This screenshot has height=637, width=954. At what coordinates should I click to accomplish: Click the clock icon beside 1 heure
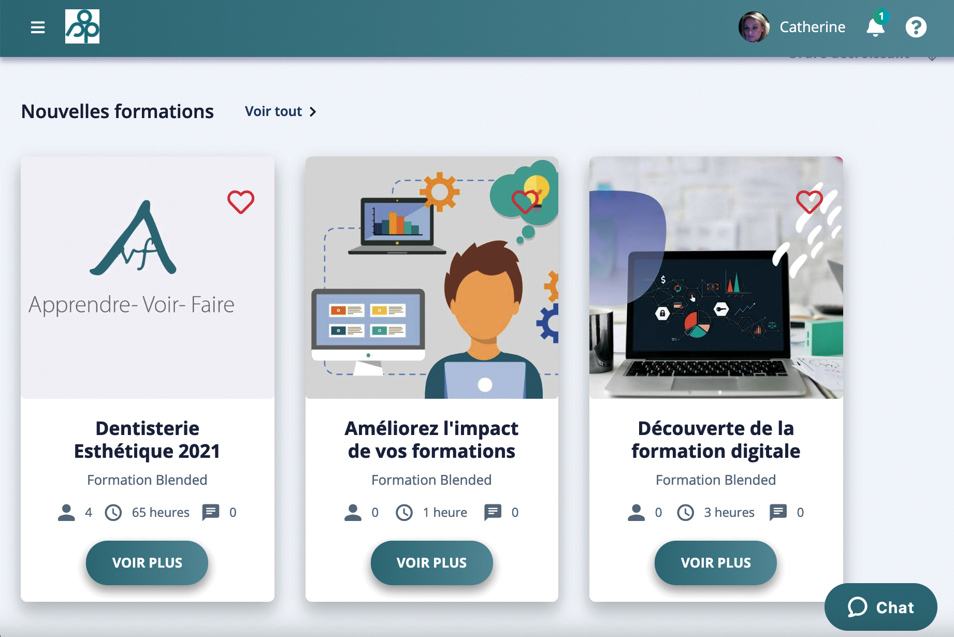coord(404,513)
